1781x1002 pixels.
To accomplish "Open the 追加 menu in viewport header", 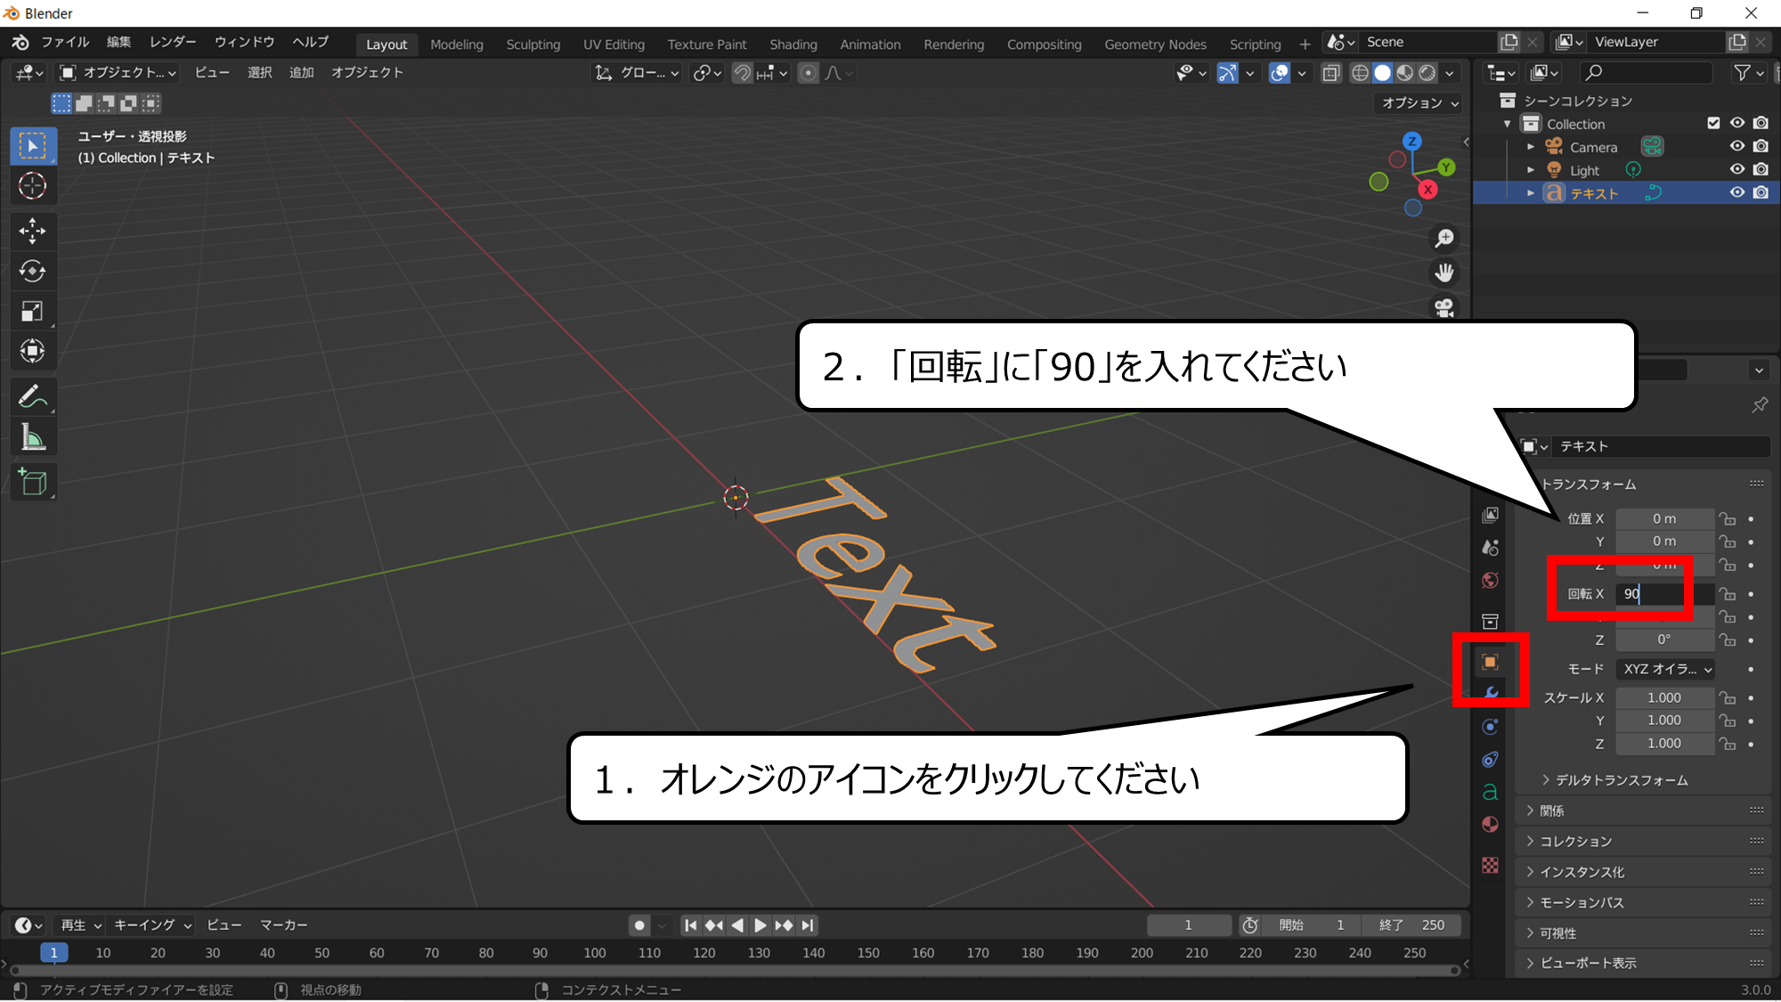I will click(302, 73).
